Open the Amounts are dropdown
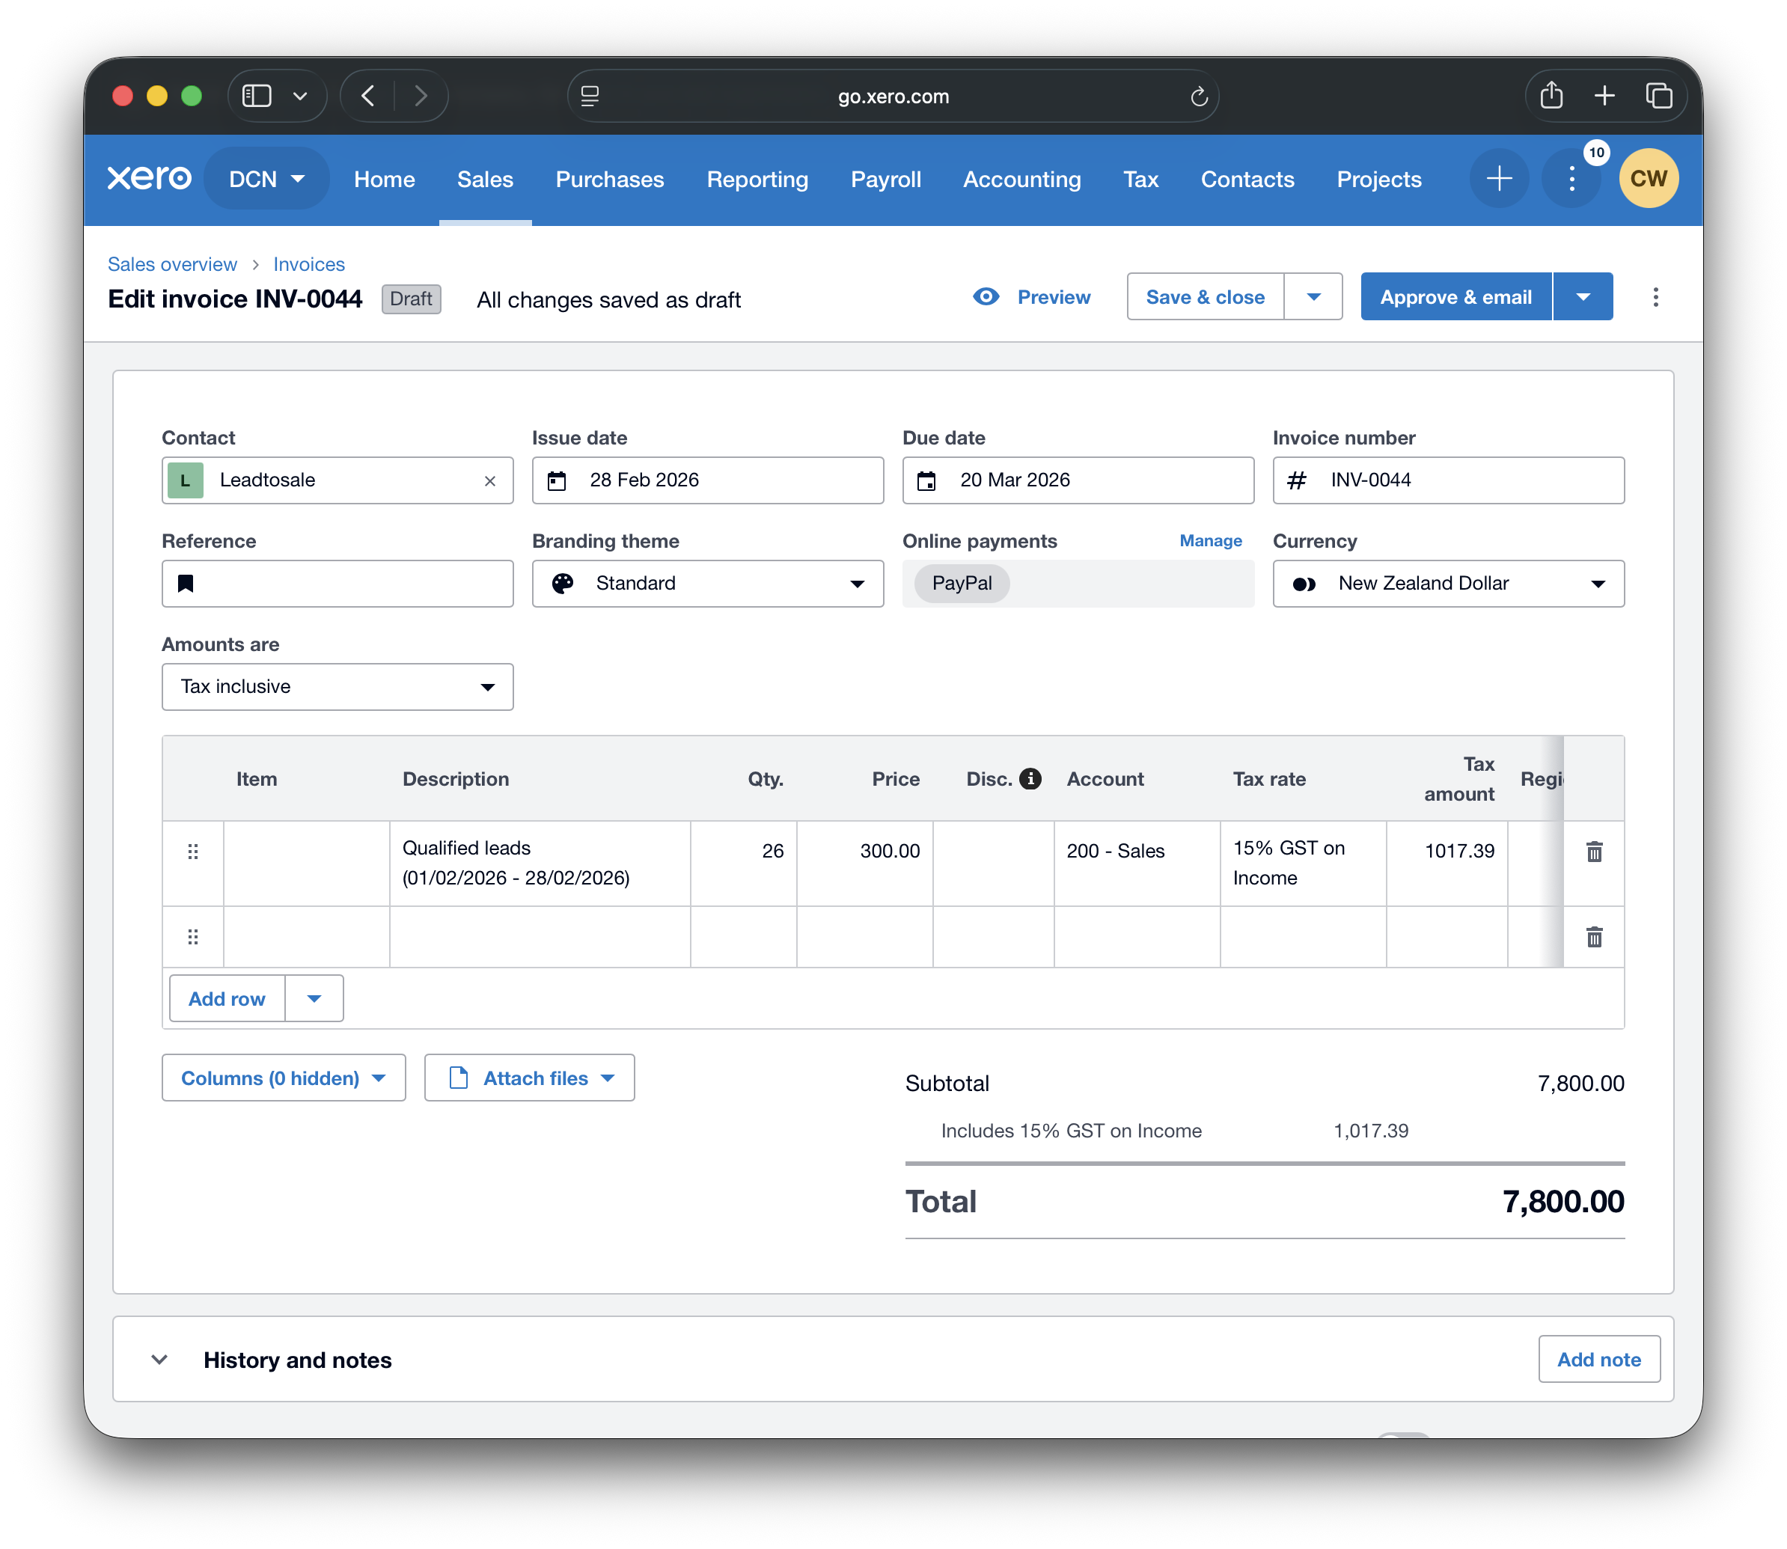The height and width of the screenshot is (1549, 1787). click(336, 686)
